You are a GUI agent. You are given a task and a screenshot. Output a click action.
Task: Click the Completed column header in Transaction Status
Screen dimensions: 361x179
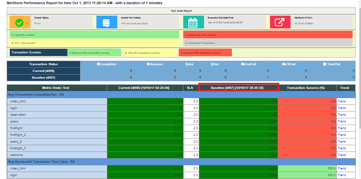point(107,64)
